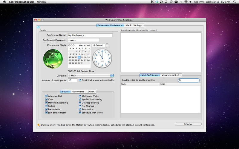Select March 16 in the calendar
The width and height of the screenshot is (239, 149).
[x=79, y=57]
